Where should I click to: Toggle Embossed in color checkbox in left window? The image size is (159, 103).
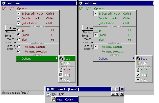coord(18,14)
